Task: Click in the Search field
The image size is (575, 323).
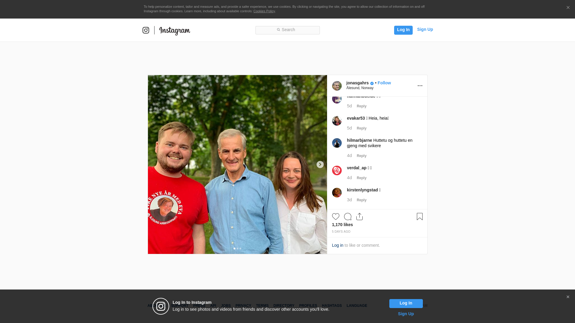Action: tap(287, 30)
